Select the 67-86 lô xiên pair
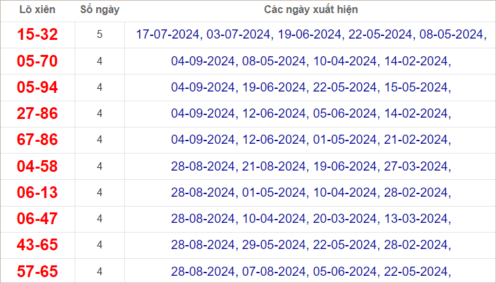Image resolution: width=496 pixels, height=283 pixels. 37,140
